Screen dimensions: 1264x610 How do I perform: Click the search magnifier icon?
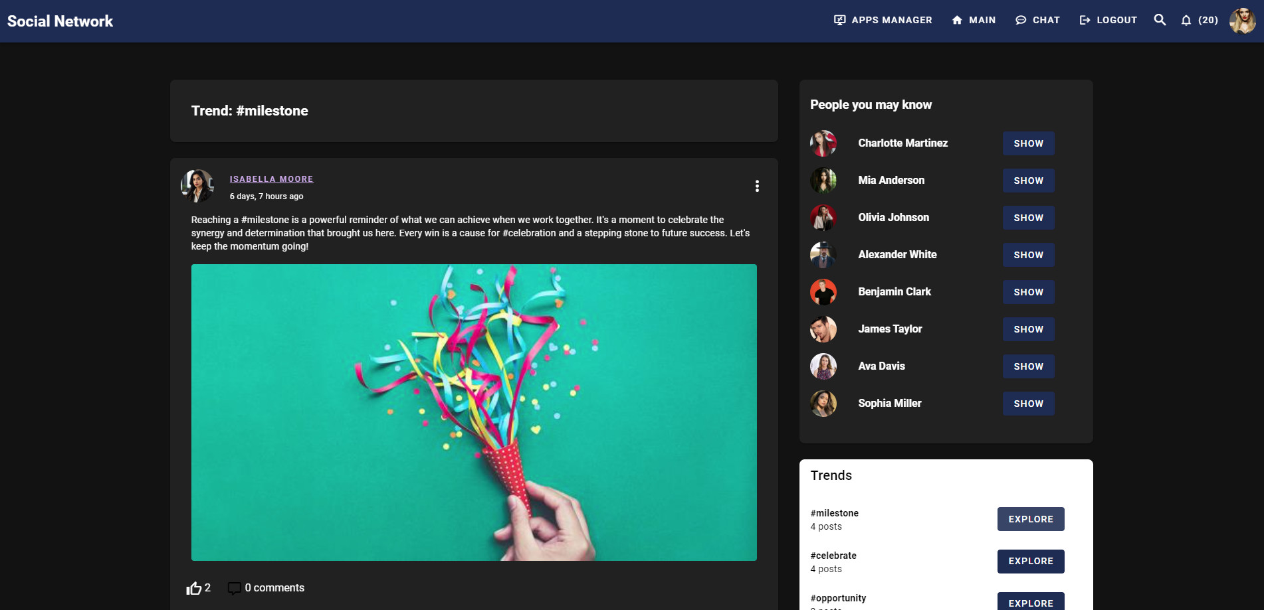(1160, 20)
